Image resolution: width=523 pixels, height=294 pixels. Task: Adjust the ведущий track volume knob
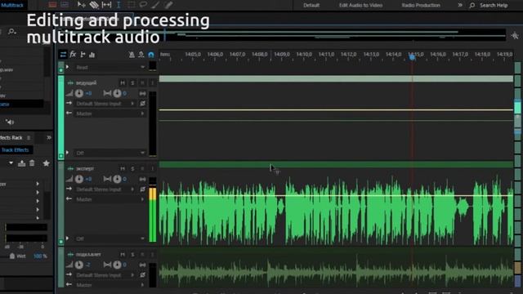pyautogui.click(x=79, y=93)
